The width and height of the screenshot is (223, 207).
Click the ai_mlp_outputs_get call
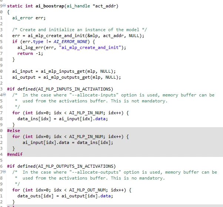67,78
